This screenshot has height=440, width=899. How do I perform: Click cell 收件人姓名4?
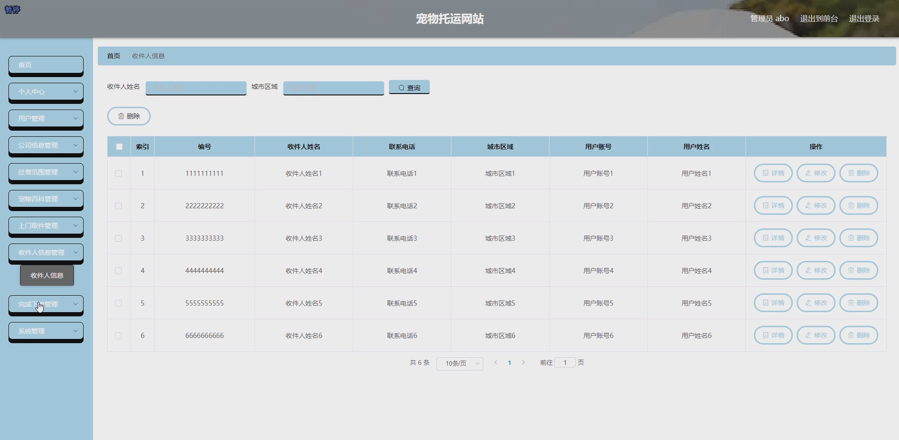[x=304, y=271]
